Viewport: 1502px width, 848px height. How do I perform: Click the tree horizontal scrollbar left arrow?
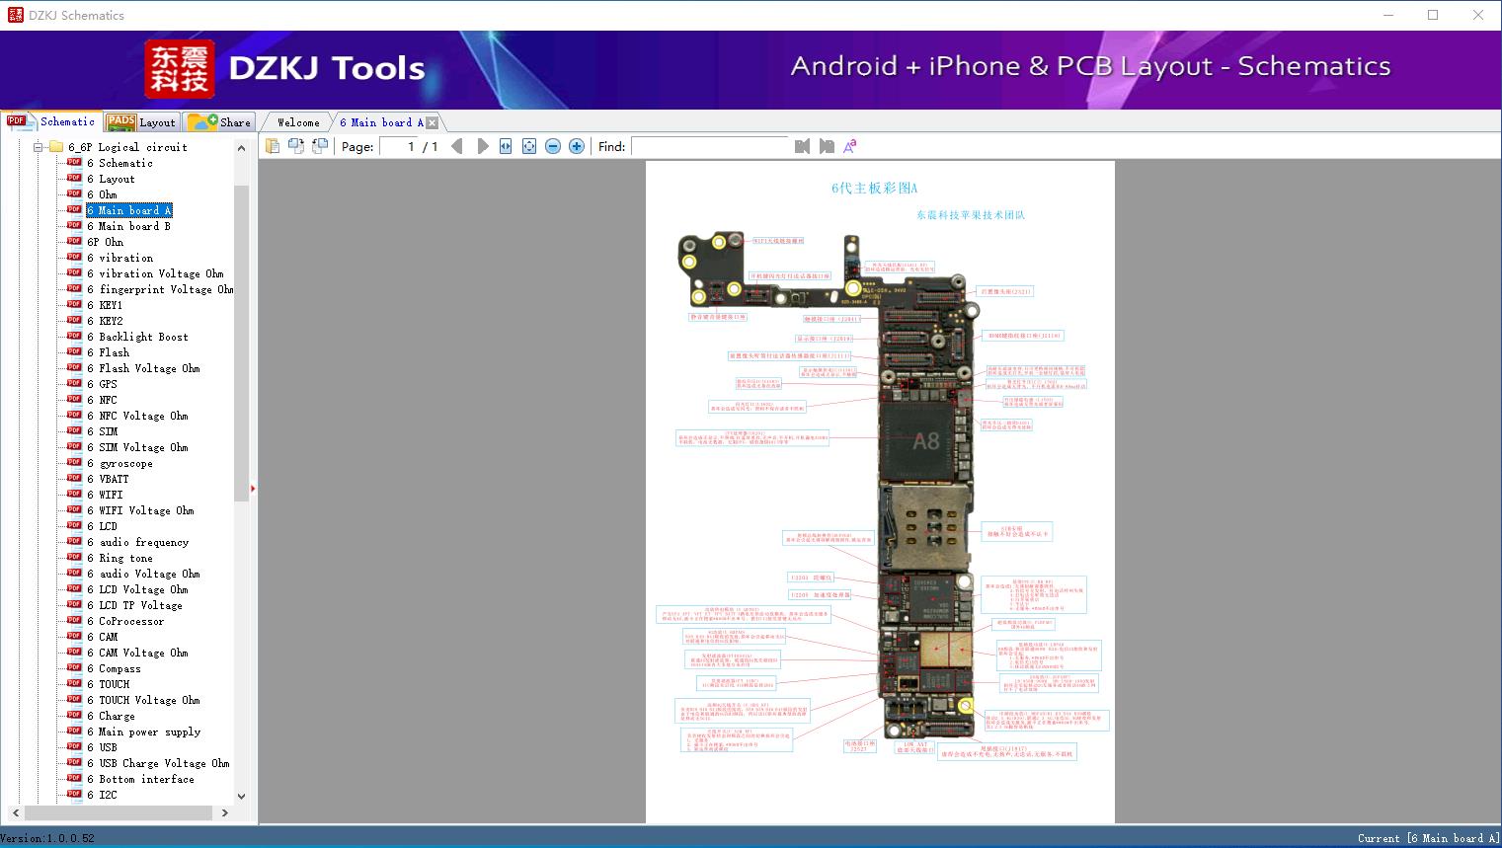pyautogui.click(x=14, y=812)
